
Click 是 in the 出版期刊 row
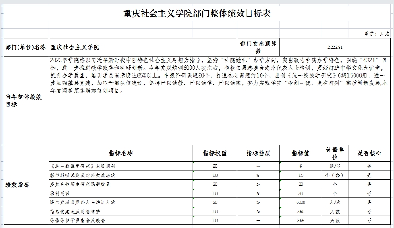click(369, 166)
